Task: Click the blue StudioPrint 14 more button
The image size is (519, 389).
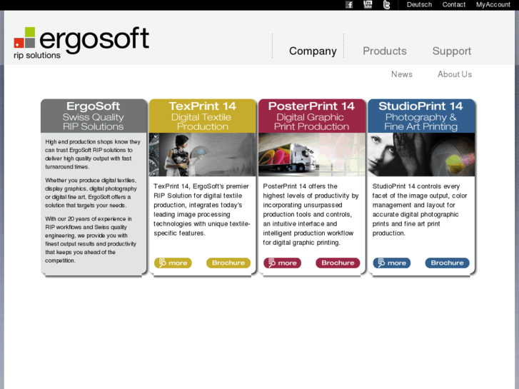Action: 391,263
